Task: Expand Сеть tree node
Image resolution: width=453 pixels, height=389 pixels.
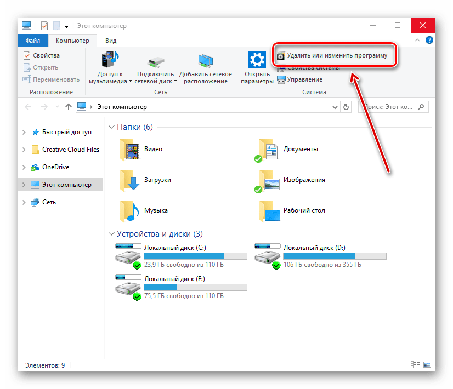Action: [x=24, y=203]
